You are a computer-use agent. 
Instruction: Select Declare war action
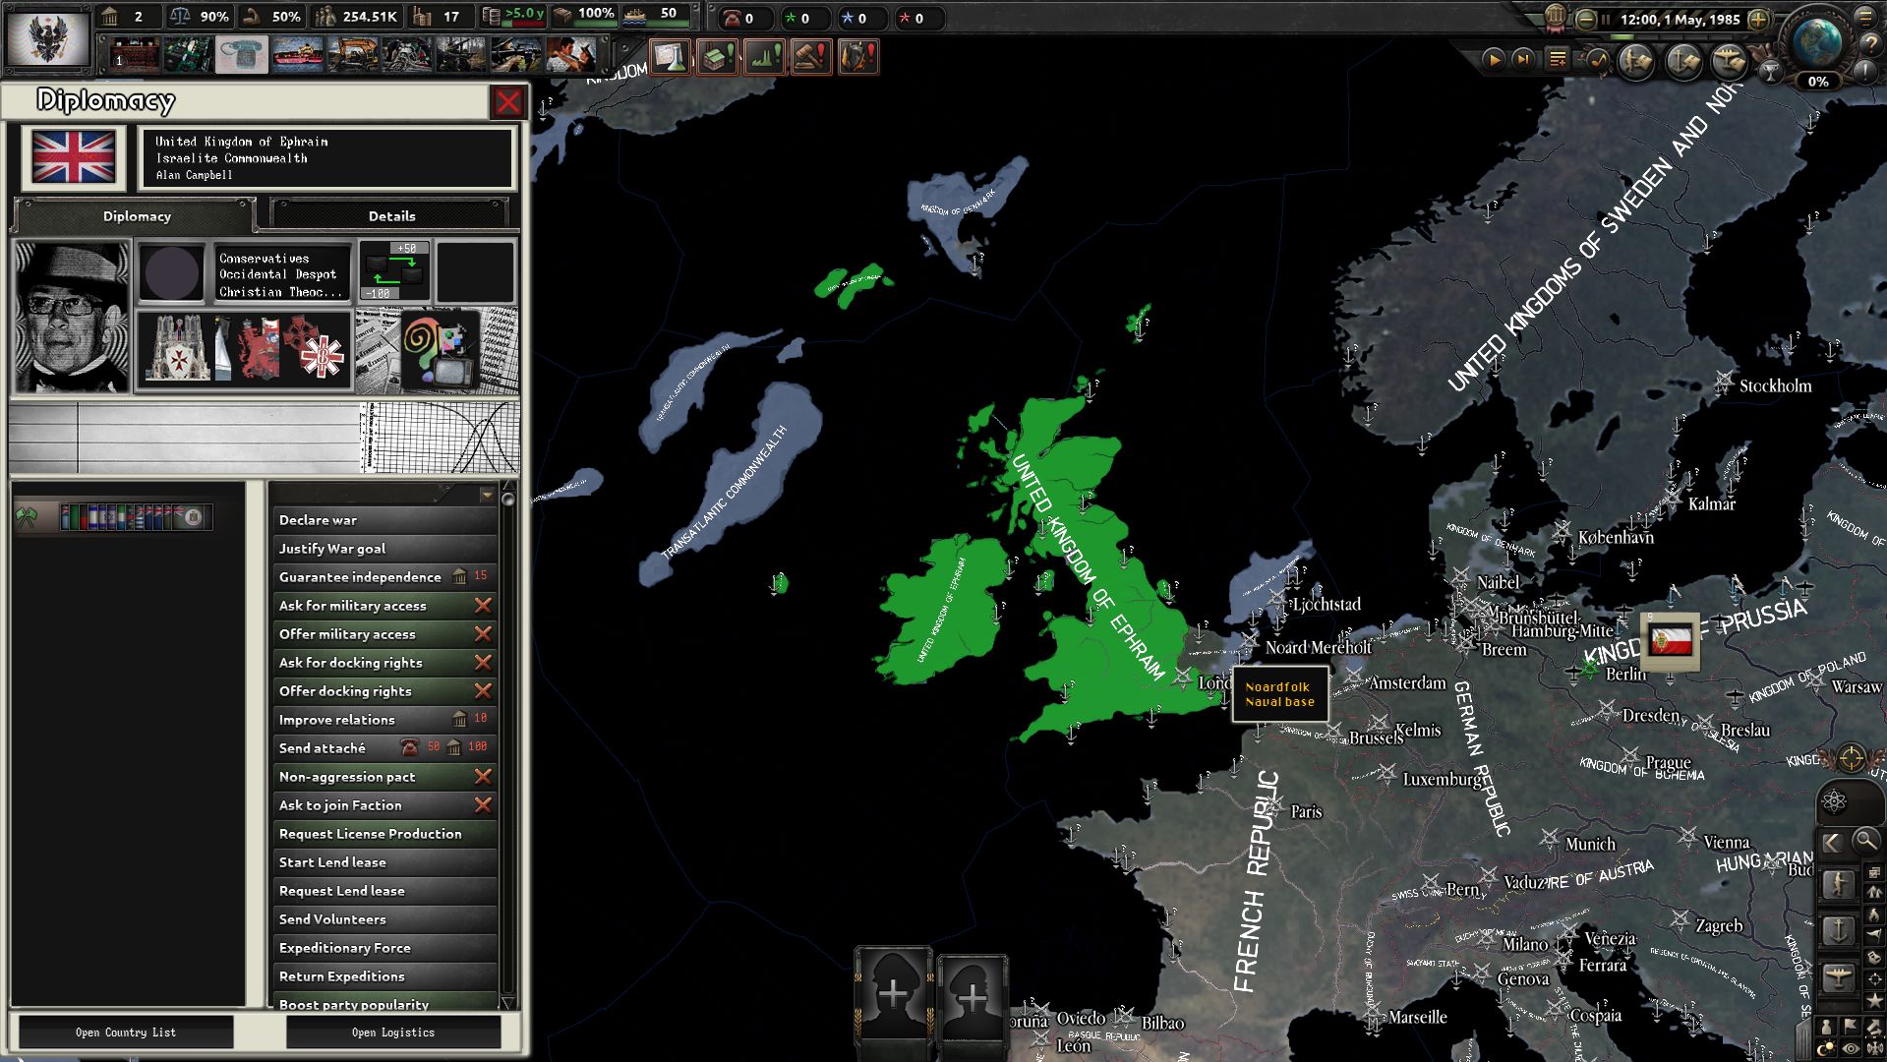[x=384, y=520]
